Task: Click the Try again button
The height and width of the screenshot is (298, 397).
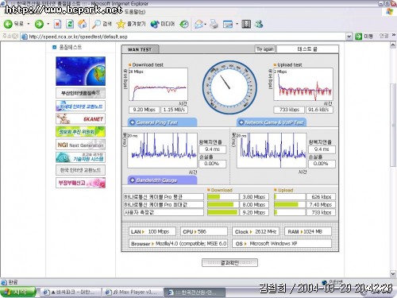Action: (265, 49)
